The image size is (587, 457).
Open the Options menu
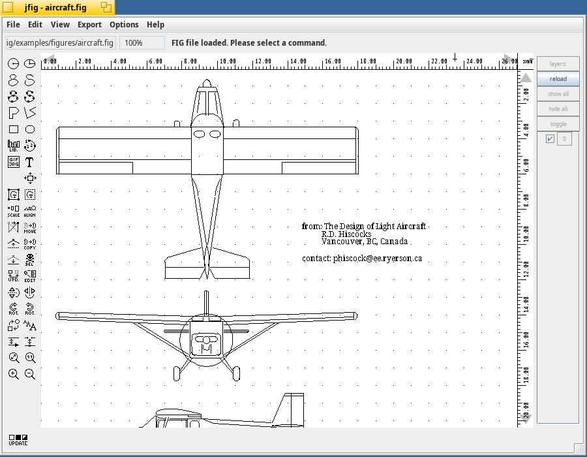pos(124,24)
